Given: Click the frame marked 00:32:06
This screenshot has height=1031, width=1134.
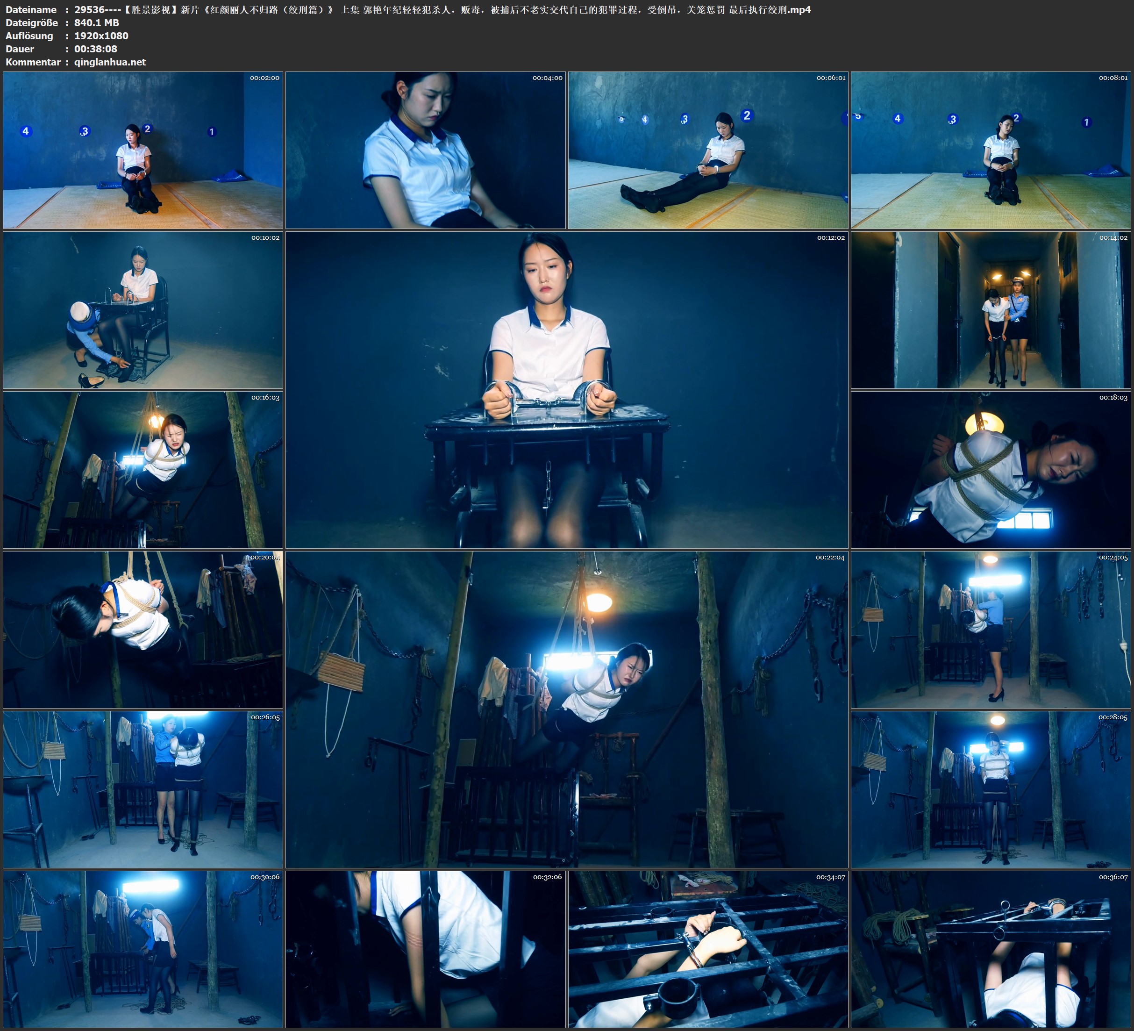Looking at the screenshot, I should click(x=425, y=949).
